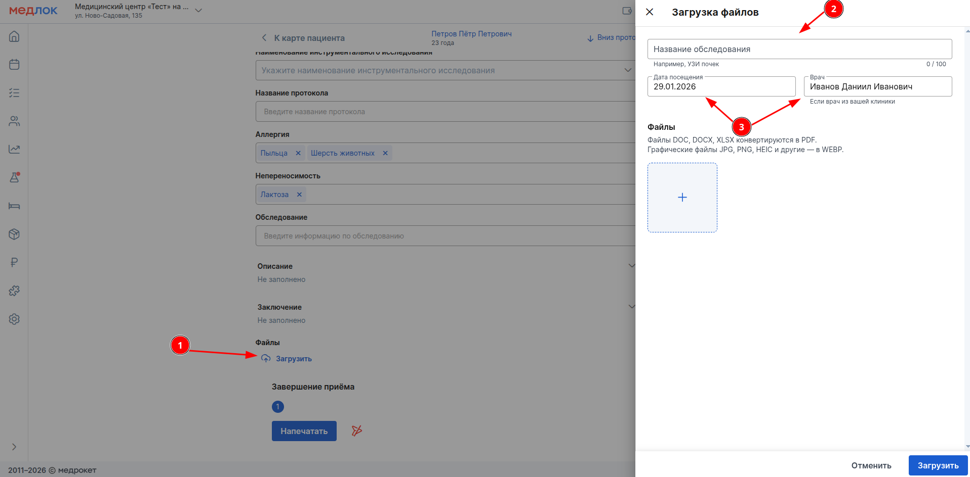The image size is (970, 477).
Task: Open the laboratory flask icon in sidebar
Action: point(14,177)
